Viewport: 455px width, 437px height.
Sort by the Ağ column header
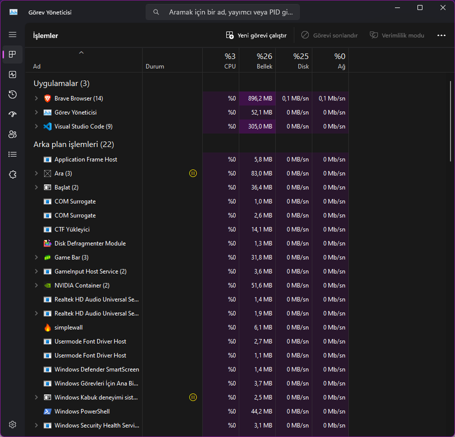tap(330, 60)
